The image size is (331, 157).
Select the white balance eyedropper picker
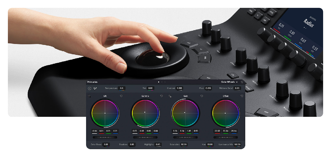point(95,89)
